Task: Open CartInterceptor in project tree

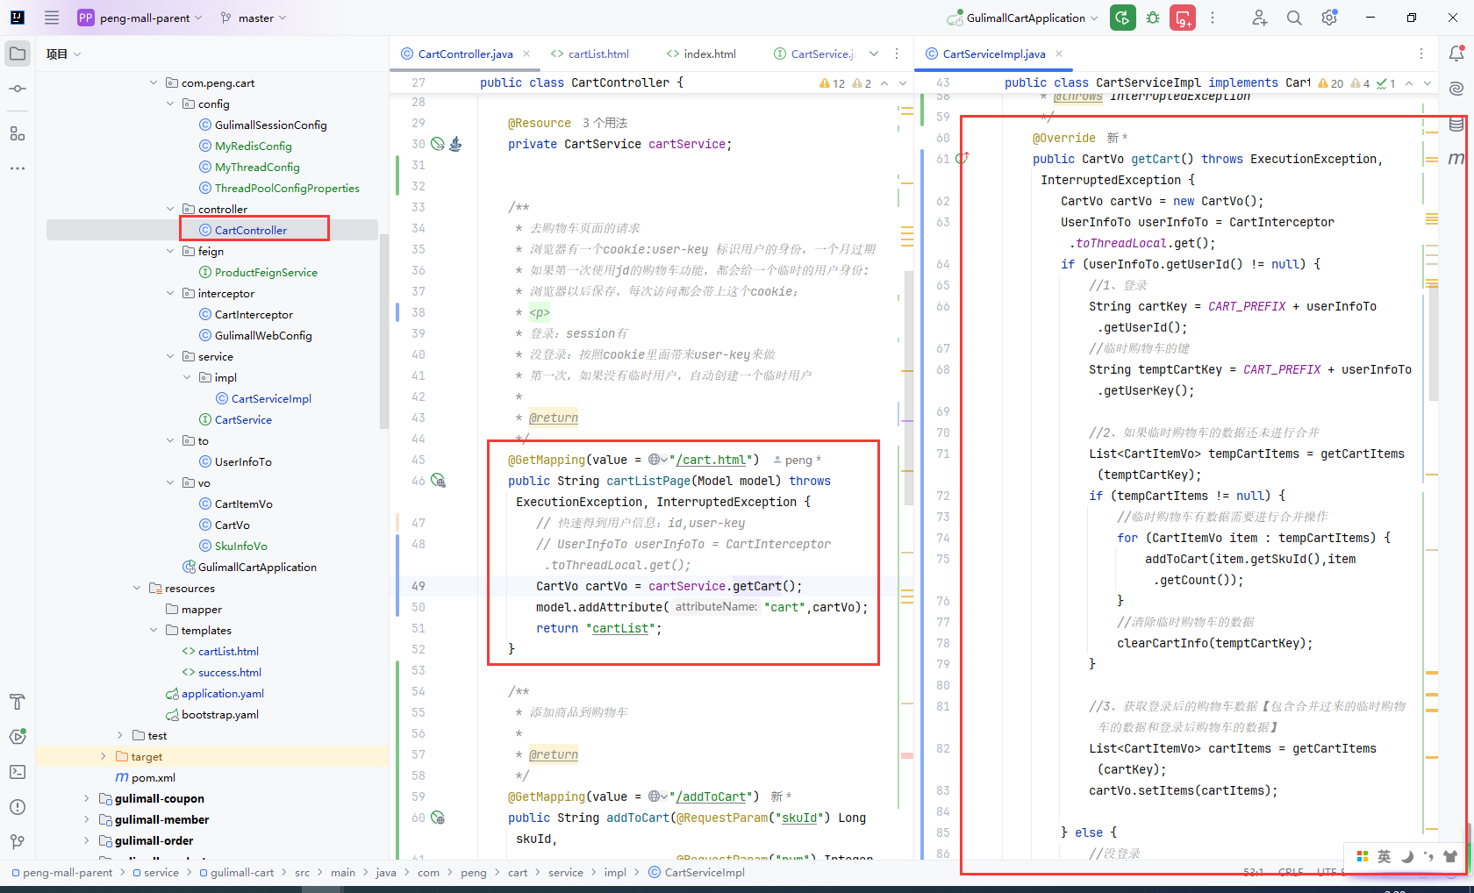Action: 254,314
